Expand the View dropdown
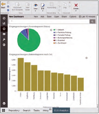Image resolution: width=99 pixels, height=114 pixels. (36, 11)
